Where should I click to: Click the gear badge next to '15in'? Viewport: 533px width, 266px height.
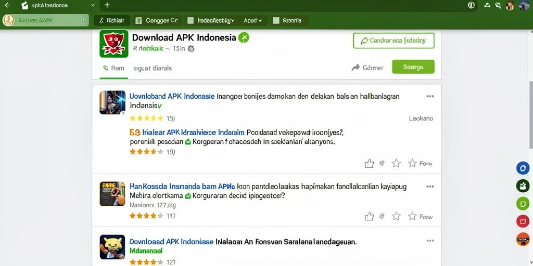click(191, 48)
